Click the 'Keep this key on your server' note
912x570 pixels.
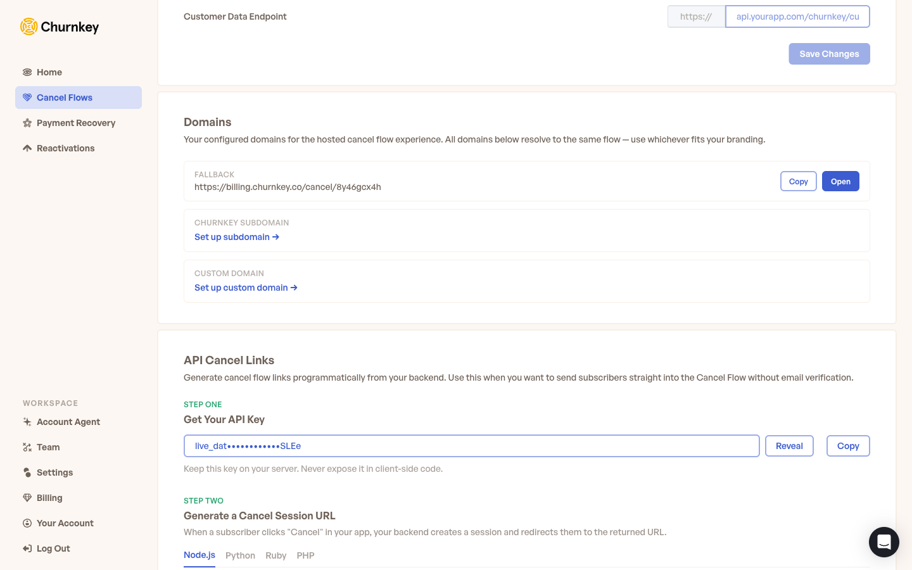coord(313,469)
